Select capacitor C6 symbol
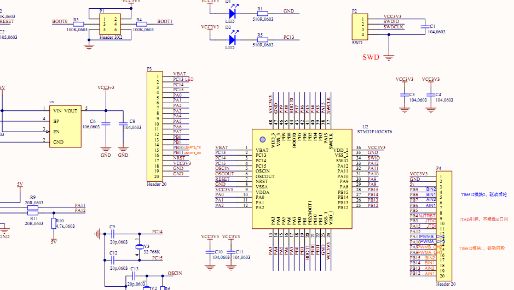This screenshot has width=514, height=290. click(x=106, y=123)
